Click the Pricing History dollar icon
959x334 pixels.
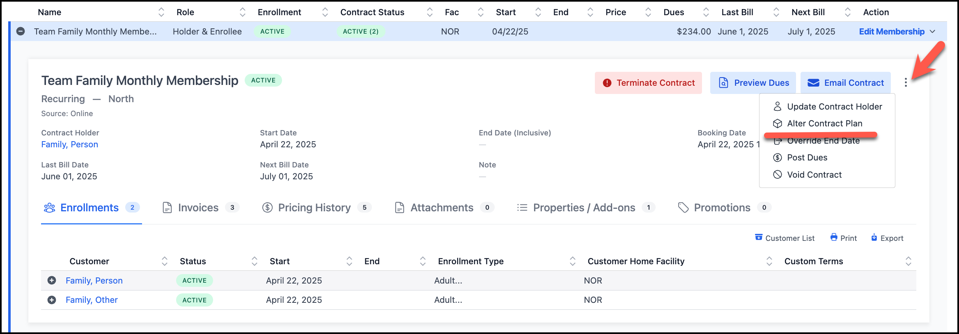267,208
